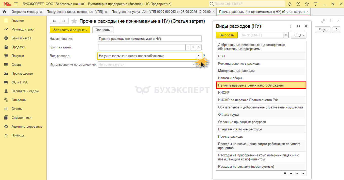The image size is (344, 180).
Task: Open Отчеты section in sidebar
Action: point(23,109)
